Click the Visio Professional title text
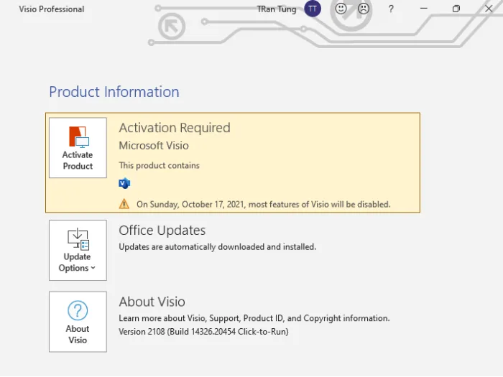This screenshot has width=503, height=377. [x=51, y=9]
